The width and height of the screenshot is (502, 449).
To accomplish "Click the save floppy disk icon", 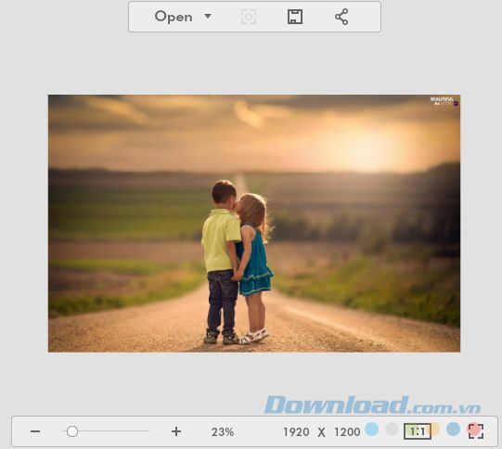I will 294,17.
